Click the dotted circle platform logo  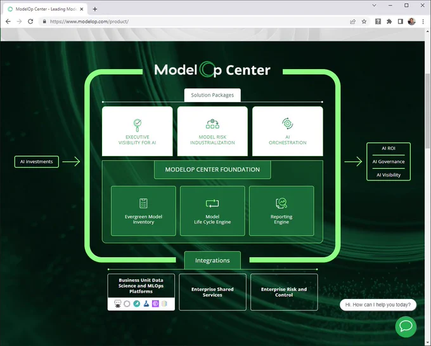(127, 303)
